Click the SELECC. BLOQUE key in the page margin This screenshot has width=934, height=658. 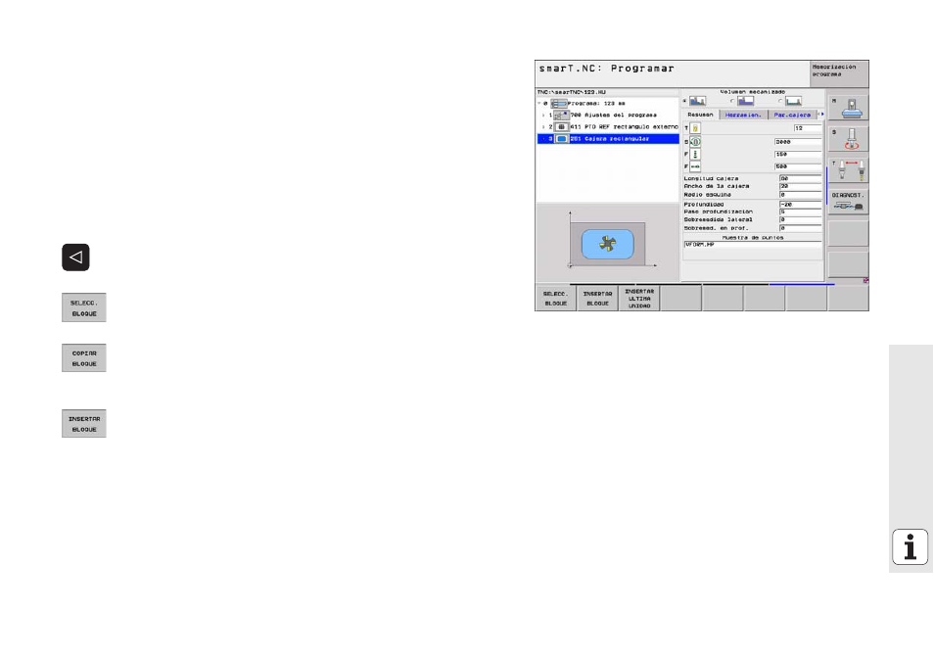point(84,307)
